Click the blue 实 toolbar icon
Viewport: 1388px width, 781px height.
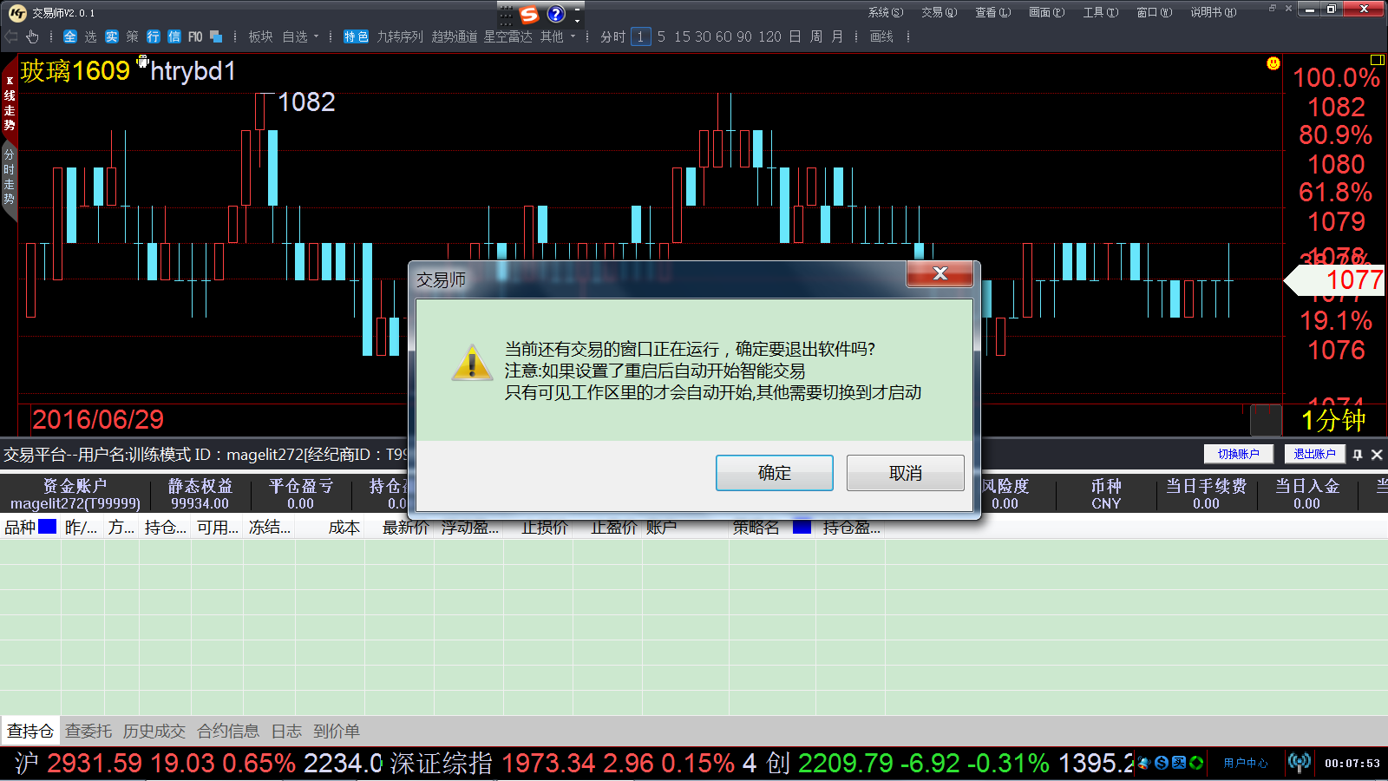[112, 36]
